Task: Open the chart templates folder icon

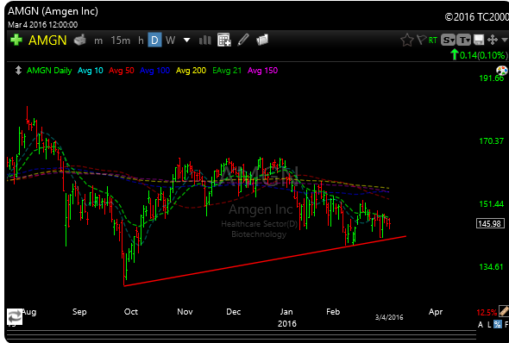Action: click(x=262, y=40)
